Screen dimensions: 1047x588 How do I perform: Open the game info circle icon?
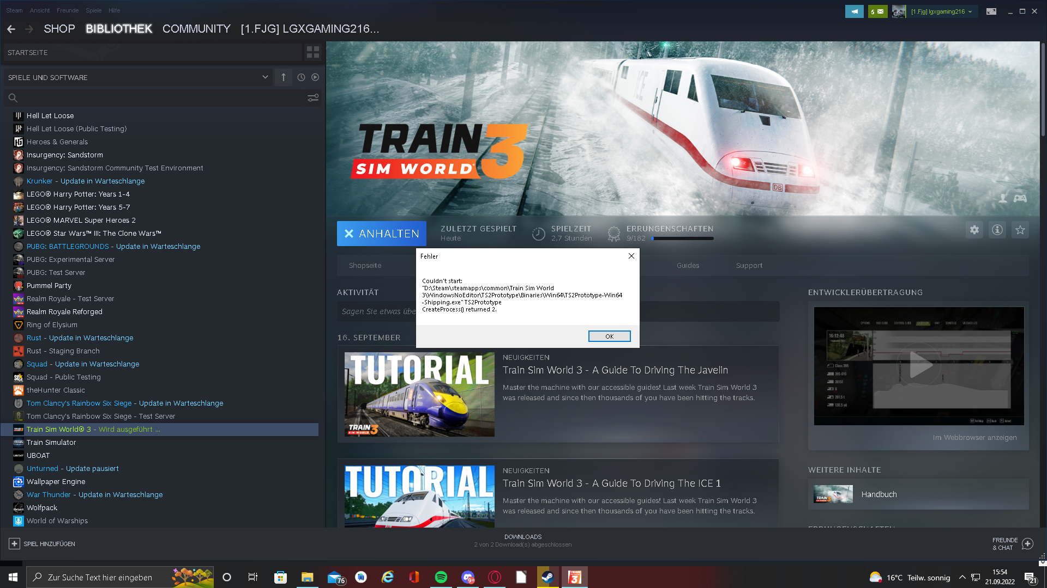pos(997,230)
